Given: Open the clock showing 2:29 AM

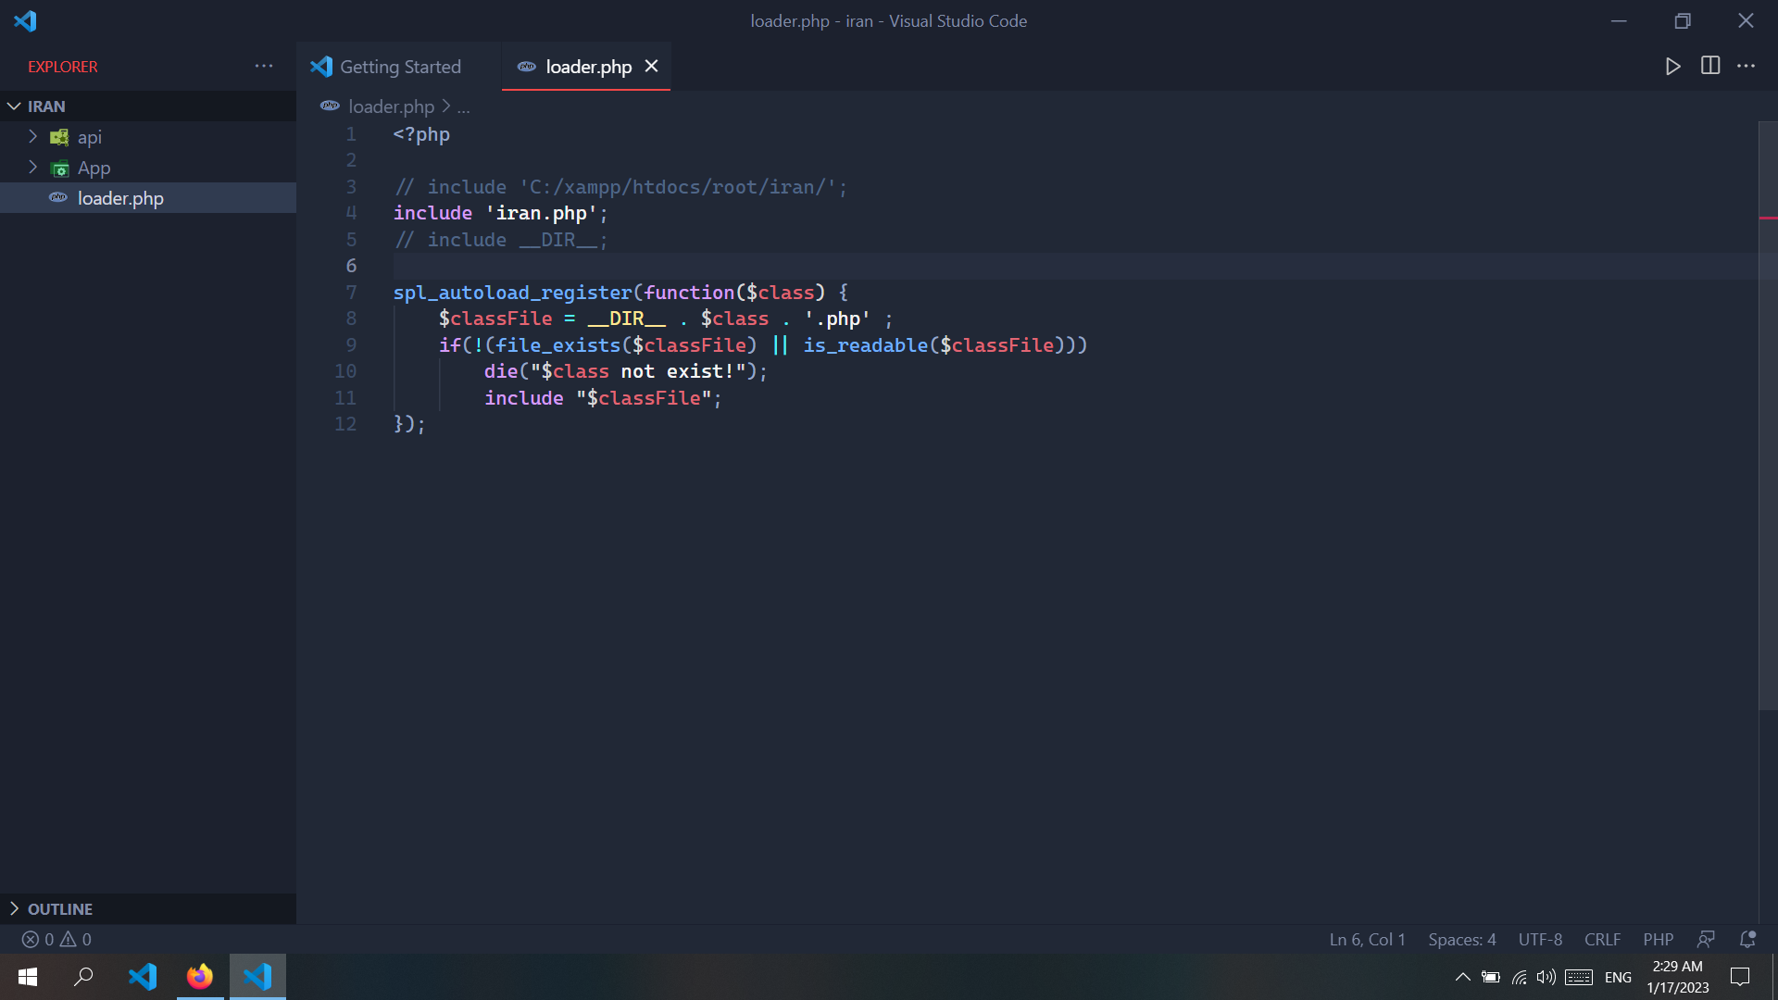Looking at the screenshot, I should tap(1677, 977).
